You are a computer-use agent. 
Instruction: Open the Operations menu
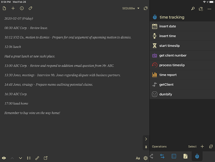[x=159, y=146]
